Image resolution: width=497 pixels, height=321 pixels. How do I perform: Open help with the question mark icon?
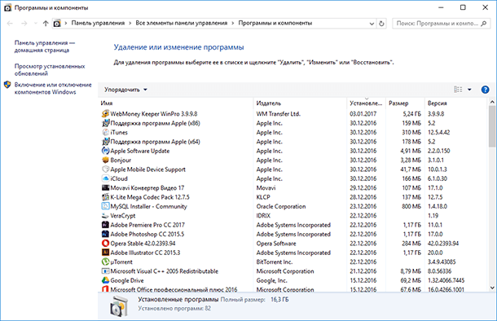tap(485, 90)
